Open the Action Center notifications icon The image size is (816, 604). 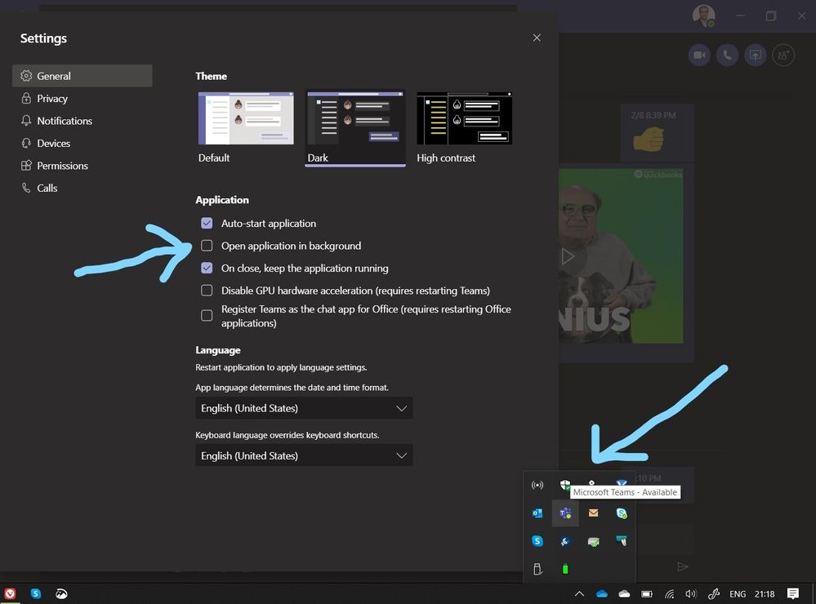pos(792,593)
